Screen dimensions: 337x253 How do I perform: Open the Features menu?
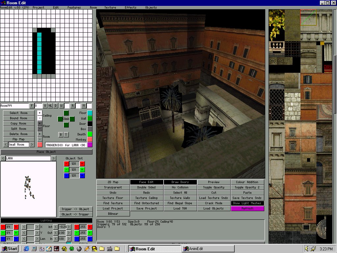[x=74, y=8]
